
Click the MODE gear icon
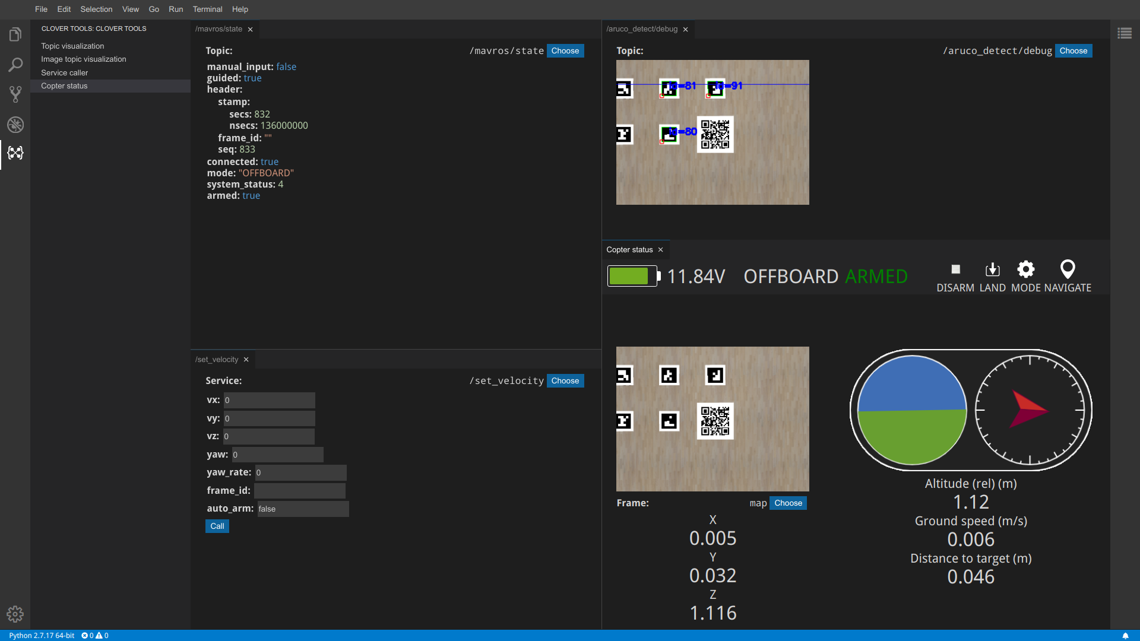pos(1025,269)
